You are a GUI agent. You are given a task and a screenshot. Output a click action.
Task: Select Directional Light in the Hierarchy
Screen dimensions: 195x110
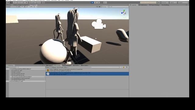18,71
